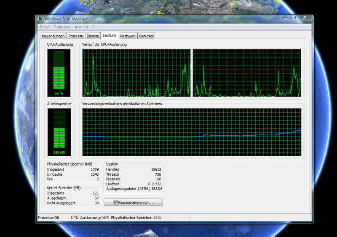Click the Physikalischer Speicher (MB) heading

coord(70,164)
